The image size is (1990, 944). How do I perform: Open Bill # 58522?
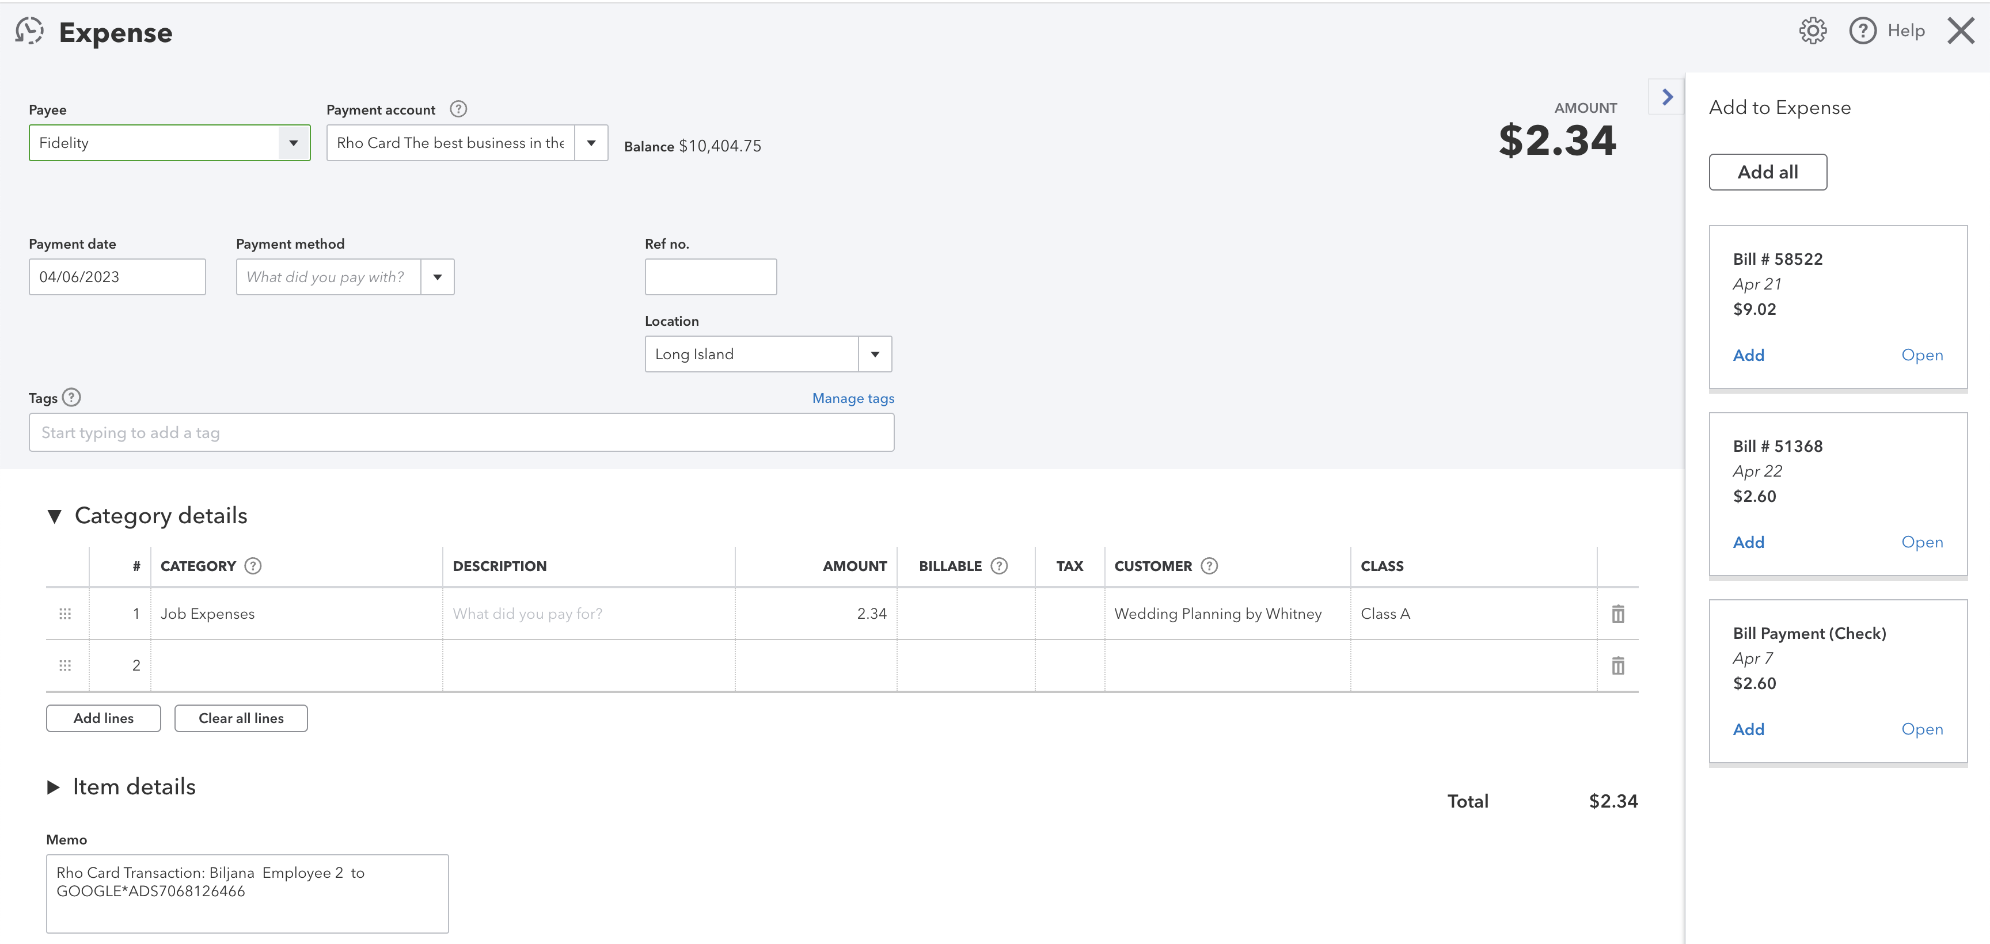(1921, 355)
